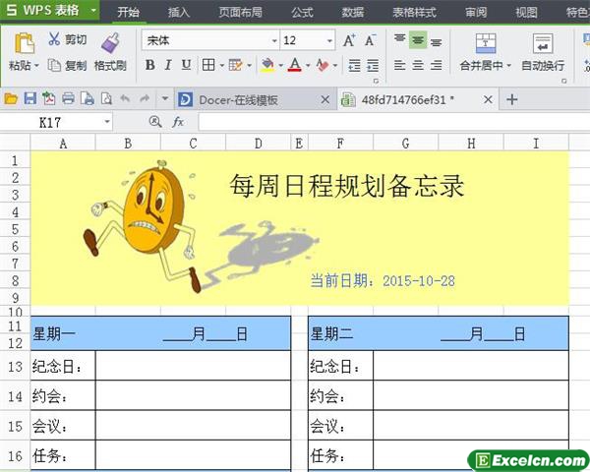Toggle top vertical alignment

click(x=399, y=39)
